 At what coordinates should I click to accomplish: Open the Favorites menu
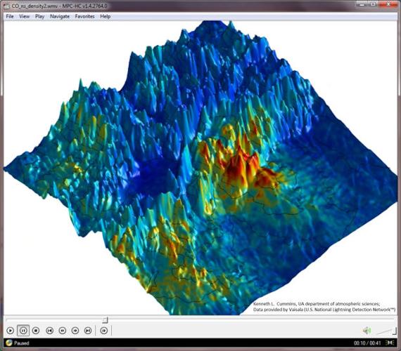[84, 16]
